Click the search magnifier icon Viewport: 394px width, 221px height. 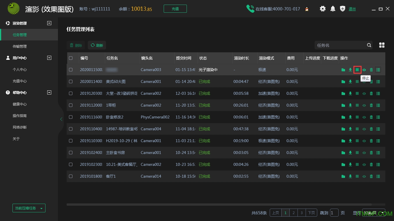click(x=369, y=45)
